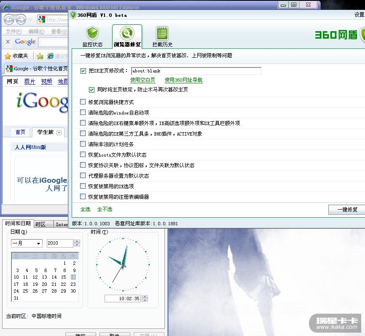Select day 1 in calendar
This screenshot has height=336, width=365.
64,263
